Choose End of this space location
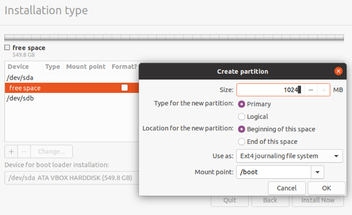This screenshot has height=215, width=352. [241, 142]
